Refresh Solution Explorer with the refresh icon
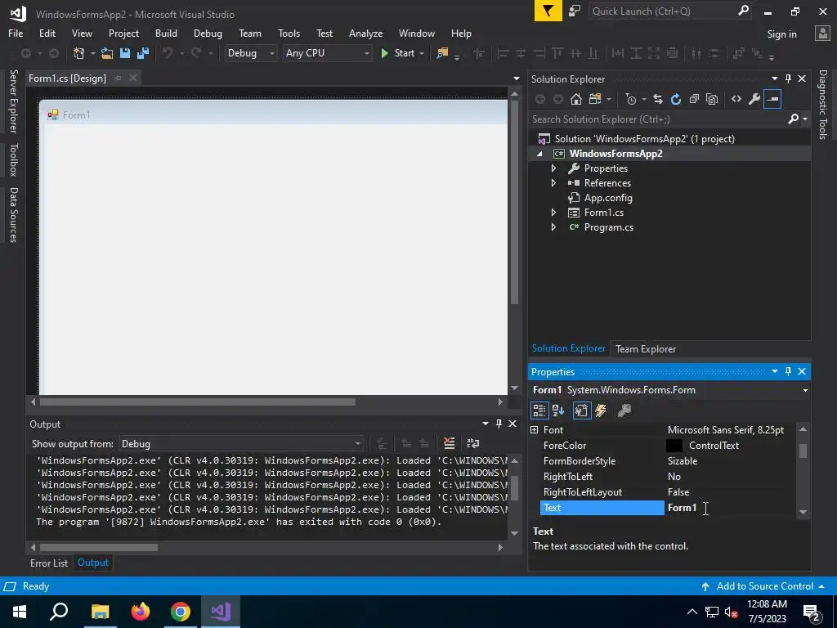 click(676, 99)
